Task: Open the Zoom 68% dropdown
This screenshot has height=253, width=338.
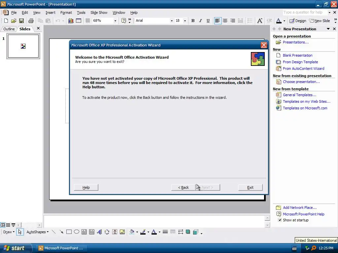Action: 115,21
